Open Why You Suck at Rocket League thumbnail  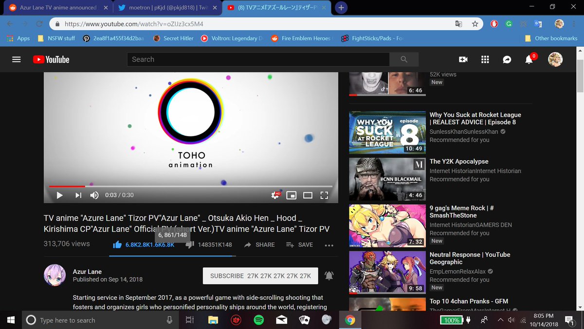(387, 133)
